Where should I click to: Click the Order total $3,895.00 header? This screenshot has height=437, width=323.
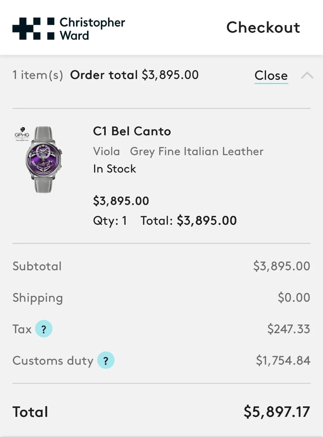[134, 75]
